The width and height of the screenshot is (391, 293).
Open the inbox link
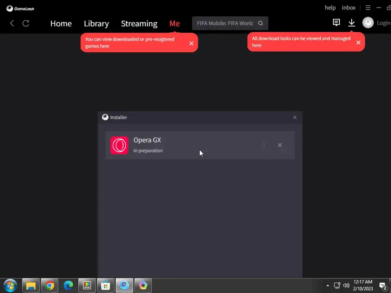(349, 8)
